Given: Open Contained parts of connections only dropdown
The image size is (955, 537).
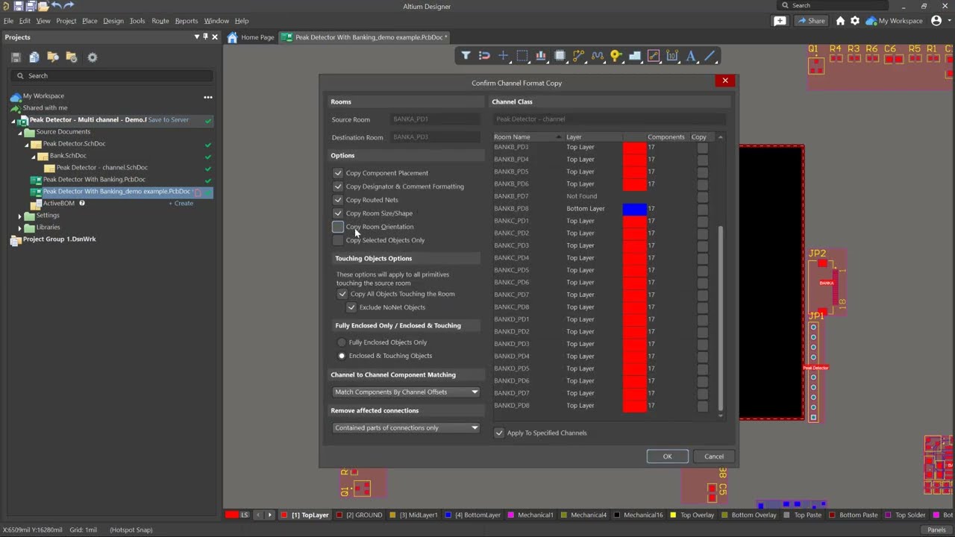Looking at the screenshot, I should click(406, 428).
